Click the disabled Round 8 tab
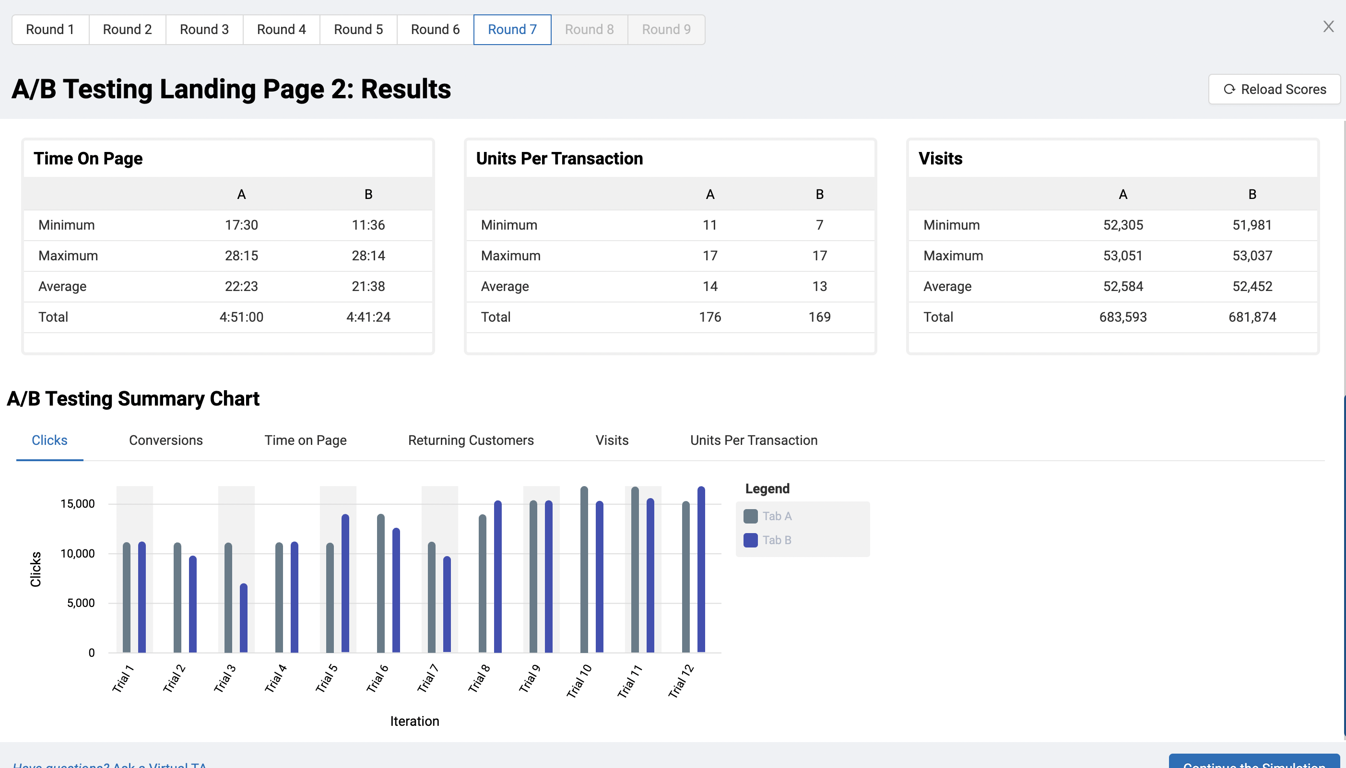 (590, 30)
